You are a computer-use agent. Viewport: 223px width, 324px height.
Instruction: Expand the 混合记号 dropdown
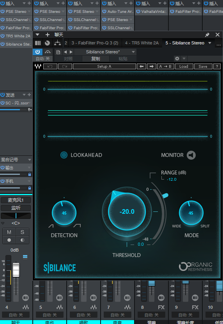(x=30, y=160)
